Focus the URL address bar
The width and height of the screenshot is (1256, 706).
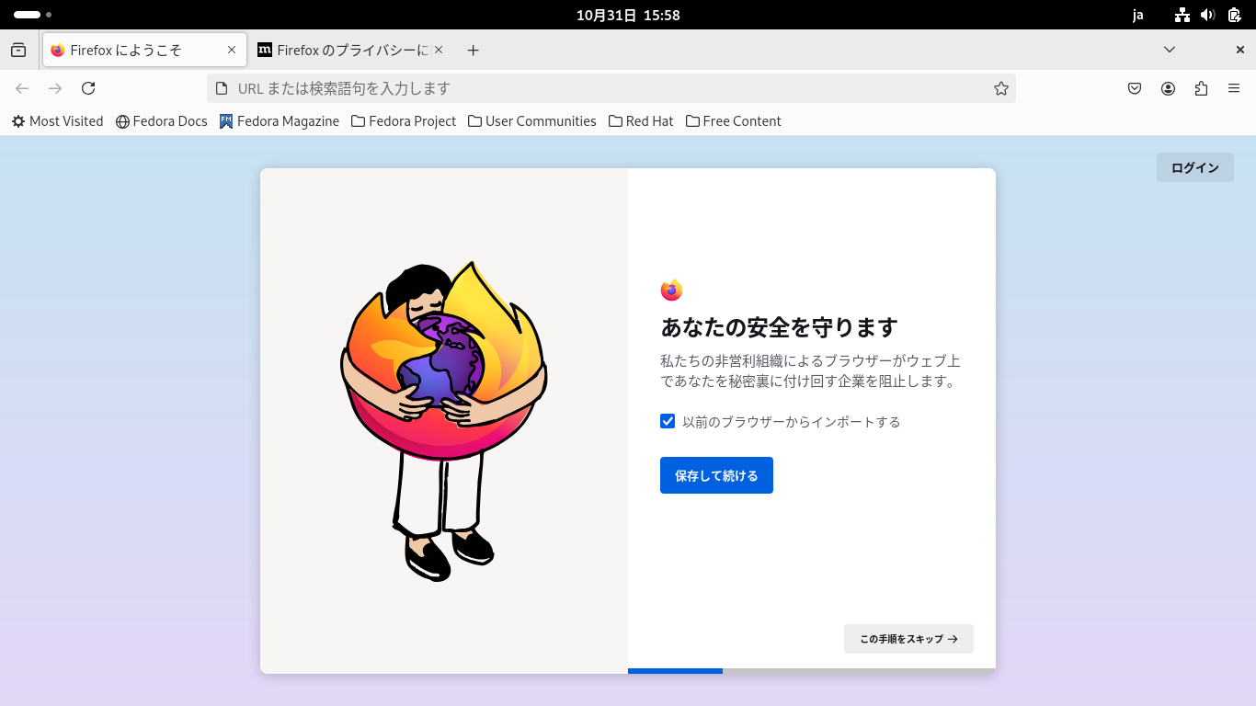[611, 88]
